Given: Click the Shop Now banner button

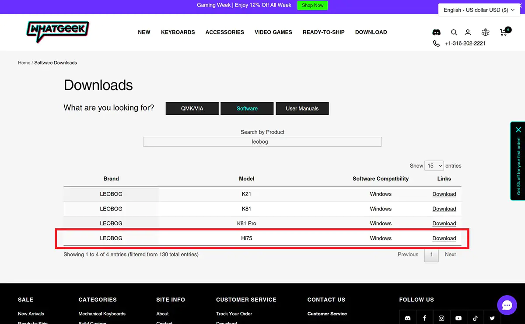Looking at the screenshot, I should (x=313, y=5).
